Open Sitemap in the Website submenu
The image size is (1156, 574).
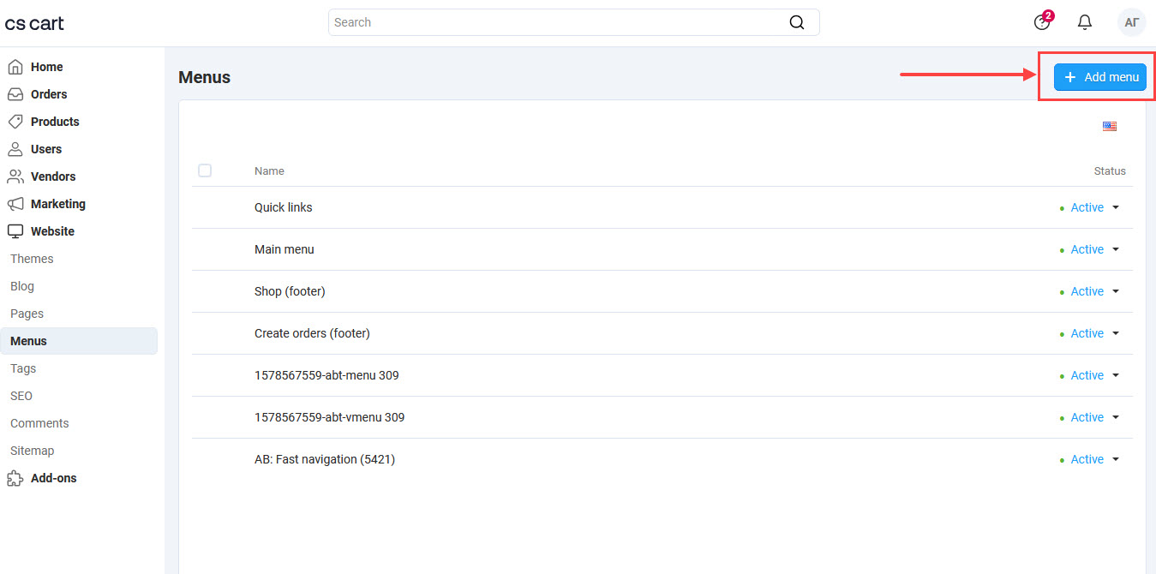[x=32, y=451]
